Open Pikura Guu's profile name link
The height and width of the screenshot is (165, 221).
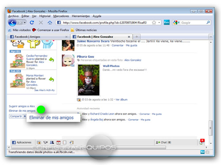[85, 57]
